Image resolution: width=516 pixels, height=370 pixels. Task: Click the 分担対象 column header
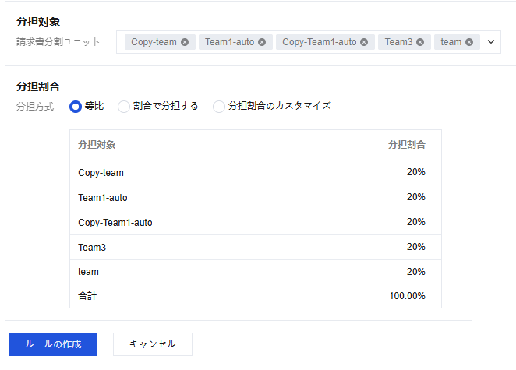tap(97, 145)
